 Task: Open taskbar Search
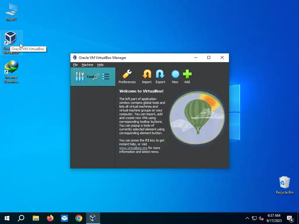(21, 218)
